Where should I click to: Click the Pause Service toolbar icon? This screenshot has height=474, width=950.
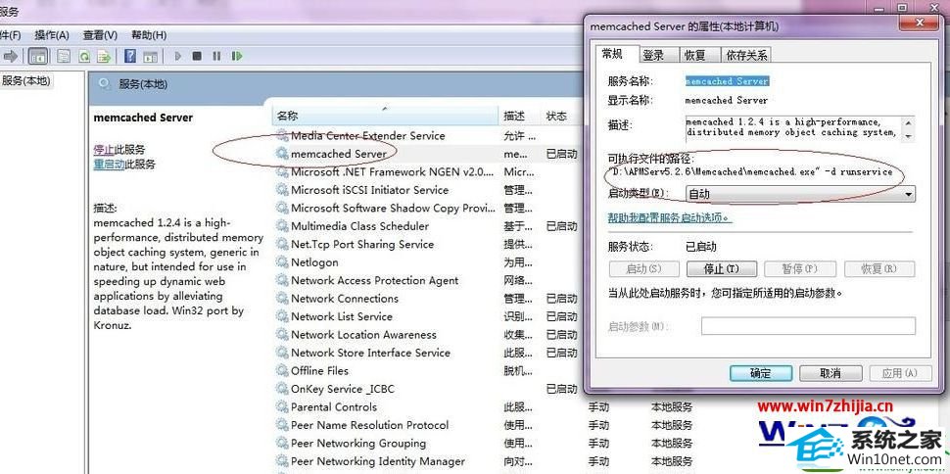216,57
